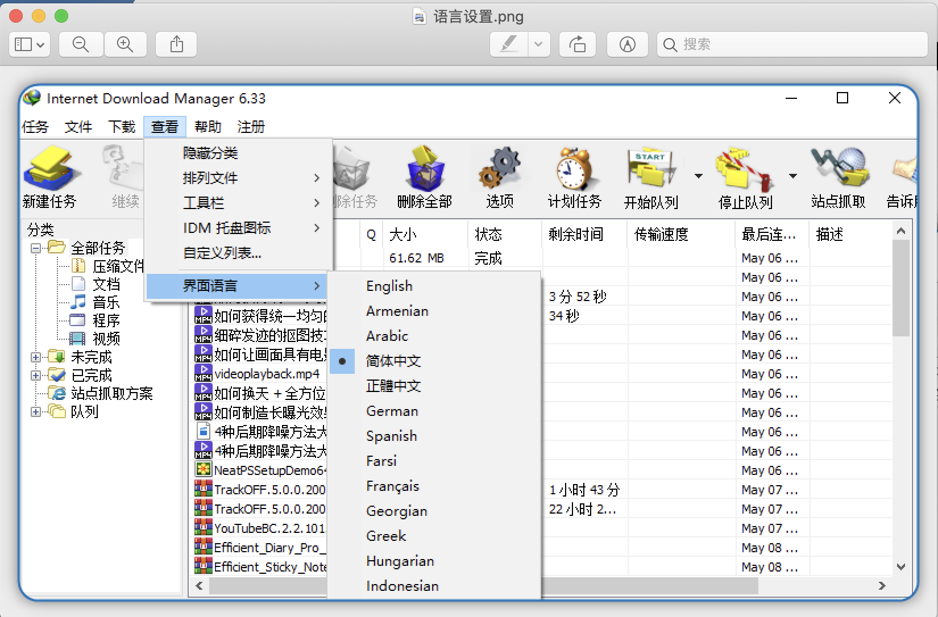The image size is (938, 617).
Task: Click the 查看 menu
Action: coord(165,127)
